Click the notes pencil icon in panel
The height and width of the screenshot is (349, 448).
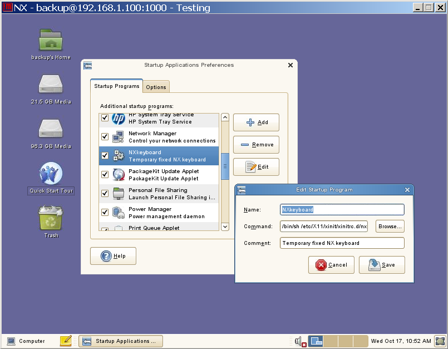[x=66, y=341]
